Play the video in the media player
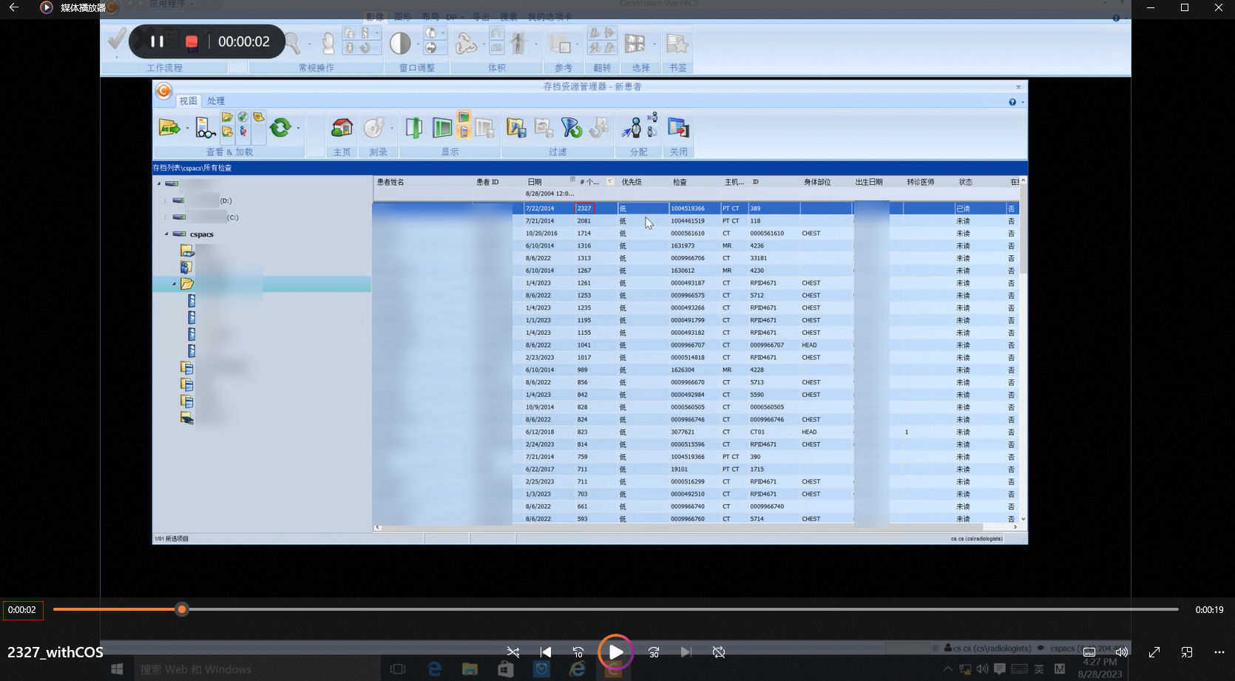The height and width of the screenshot is (681, 1235). pos(615,652)
